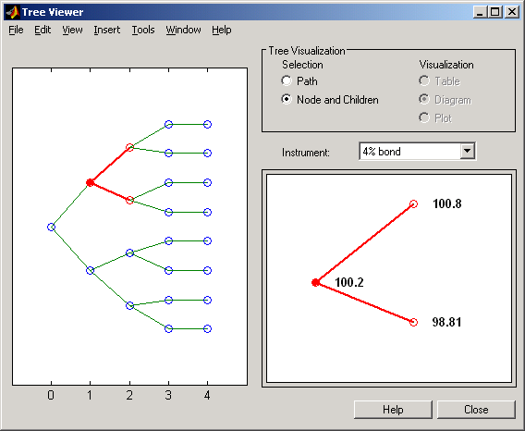Click the MATLAB icon in title bar
Image resolution: width=525 pixels, height=431 pixels.
(12, 12)
